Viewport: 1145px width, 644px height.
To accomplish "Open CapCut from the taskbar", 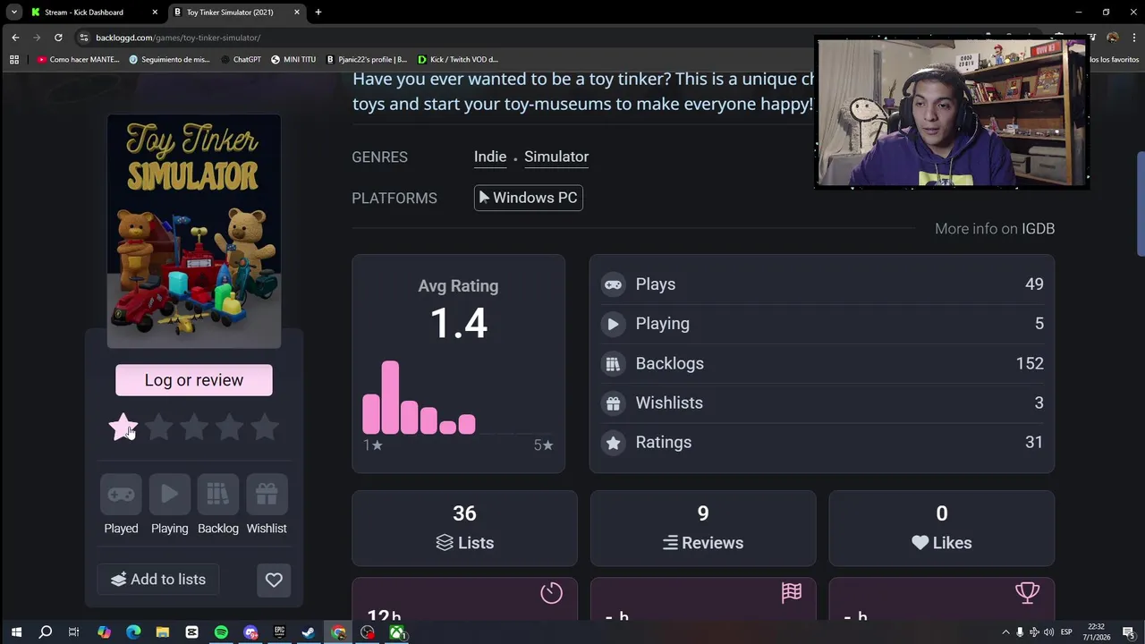I will (191, 632).
